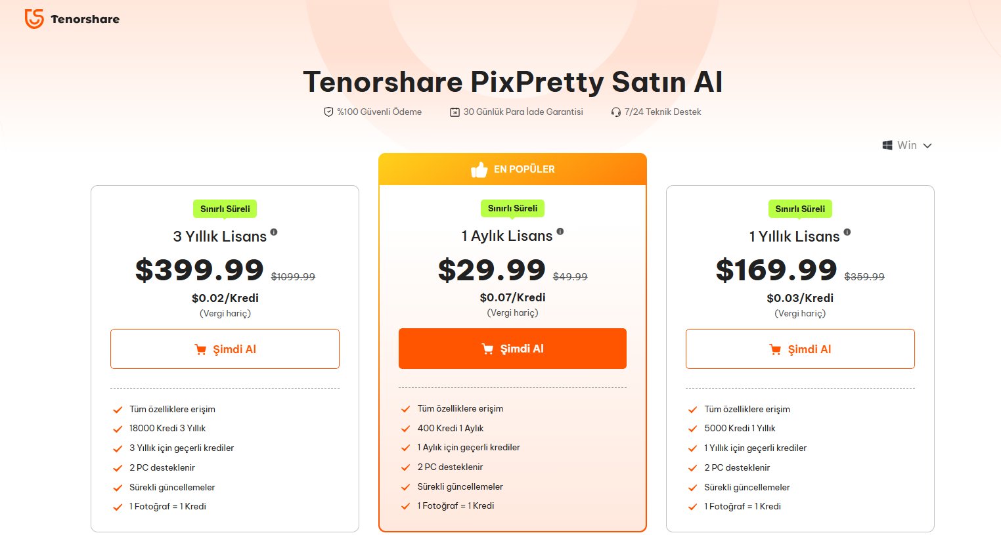Viewport: 1001px width, 535px height.
Task: Click the chevron arrow beside Win
Action: 927,145
